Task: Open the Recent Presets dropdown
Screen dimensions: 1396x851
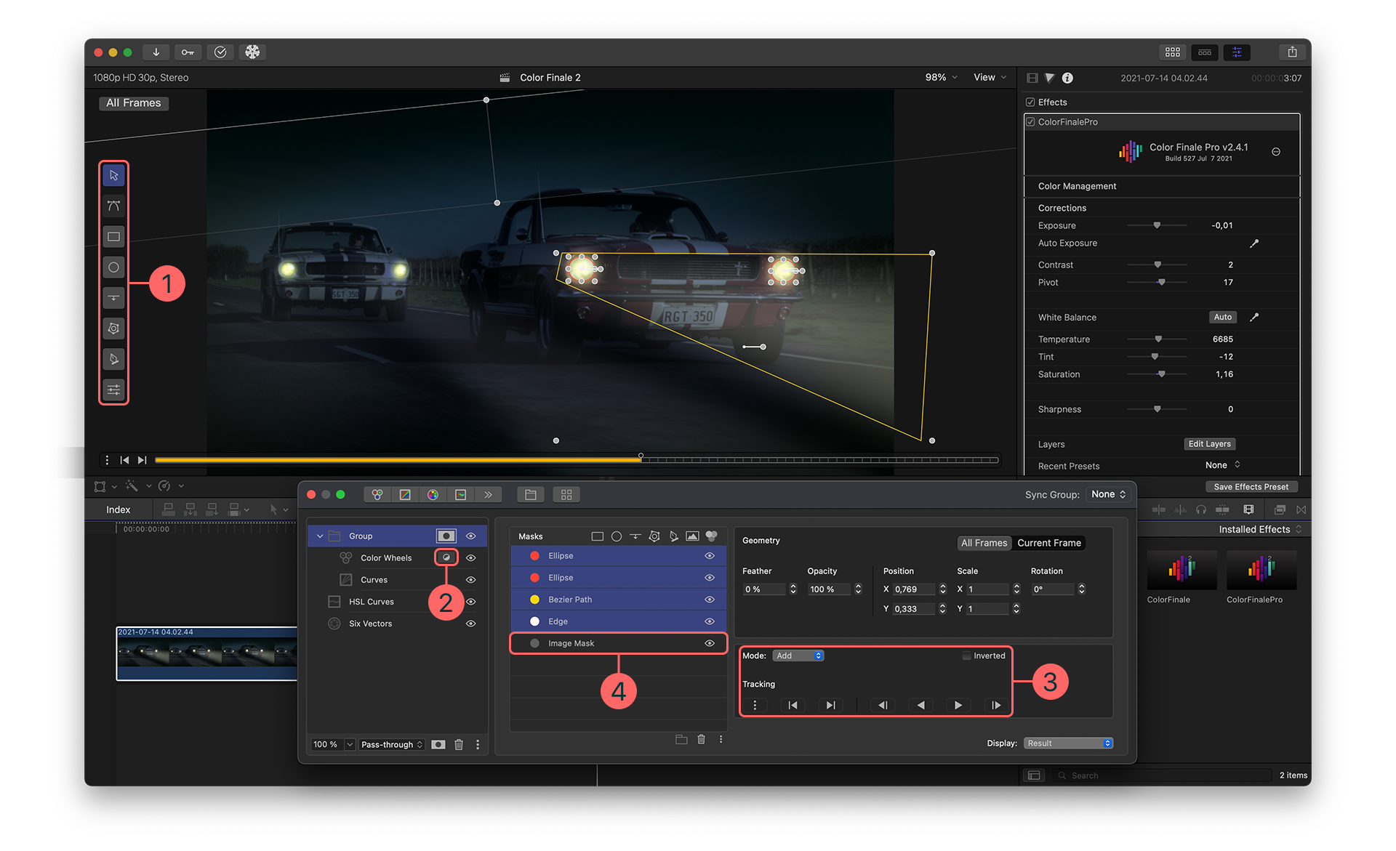Action: pyautogui.click(x=1222, y=465)
